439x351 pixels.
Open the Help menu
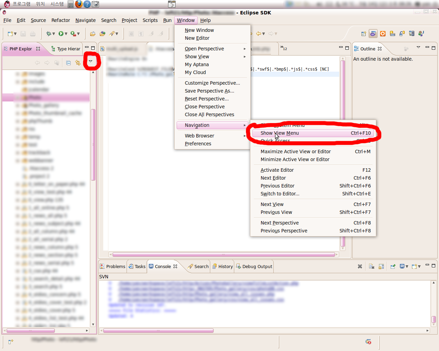205,20
